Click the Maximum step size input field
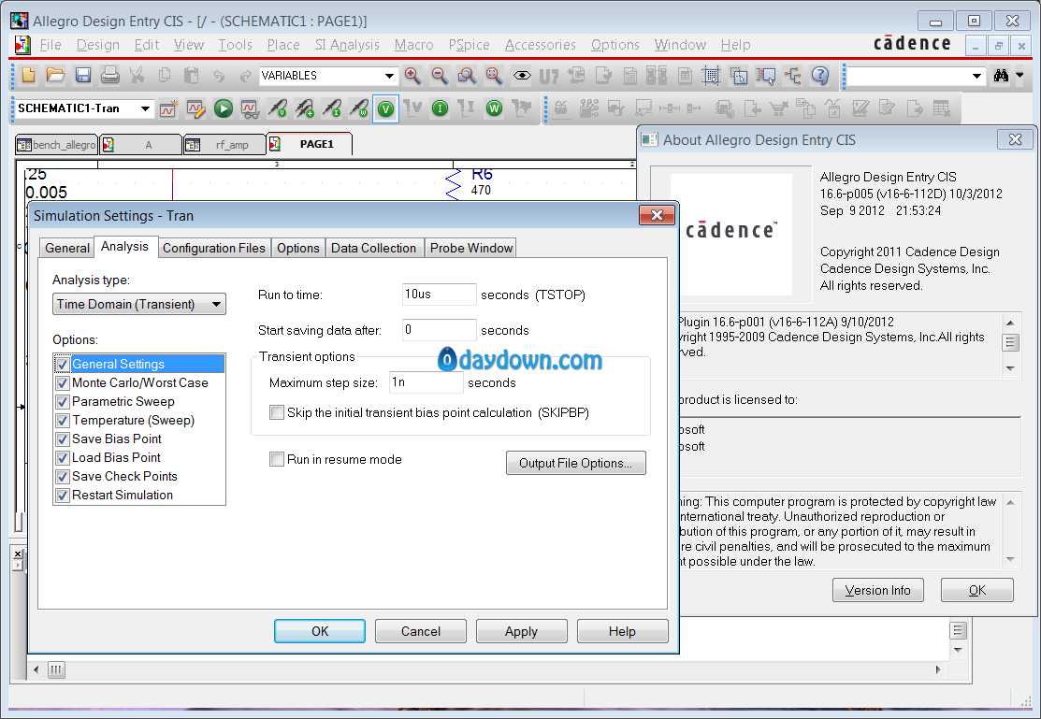 click(x=426, y=382)
